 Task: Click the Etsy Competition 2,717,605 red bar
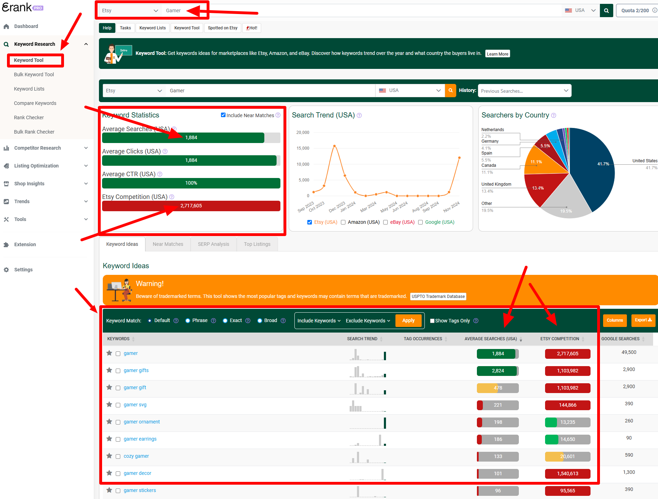191,206
